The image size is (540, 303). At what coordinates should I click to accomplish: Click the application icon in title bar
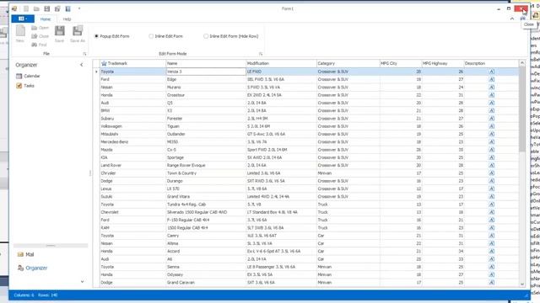pos(14,8)
